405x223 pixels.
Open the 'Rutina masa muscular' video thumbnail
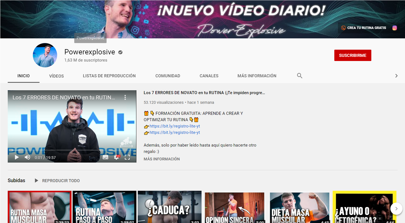(x=39, y=207)
